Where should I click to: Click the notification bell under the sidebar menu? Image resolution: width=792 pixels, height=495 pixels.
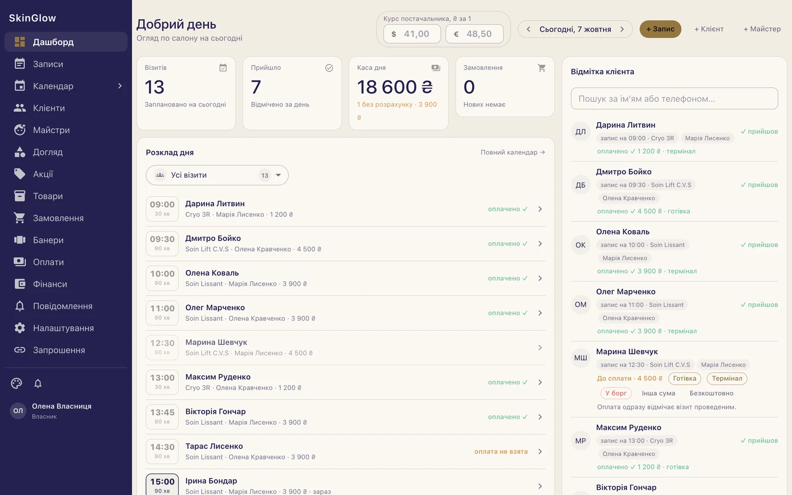coord(38,383)
